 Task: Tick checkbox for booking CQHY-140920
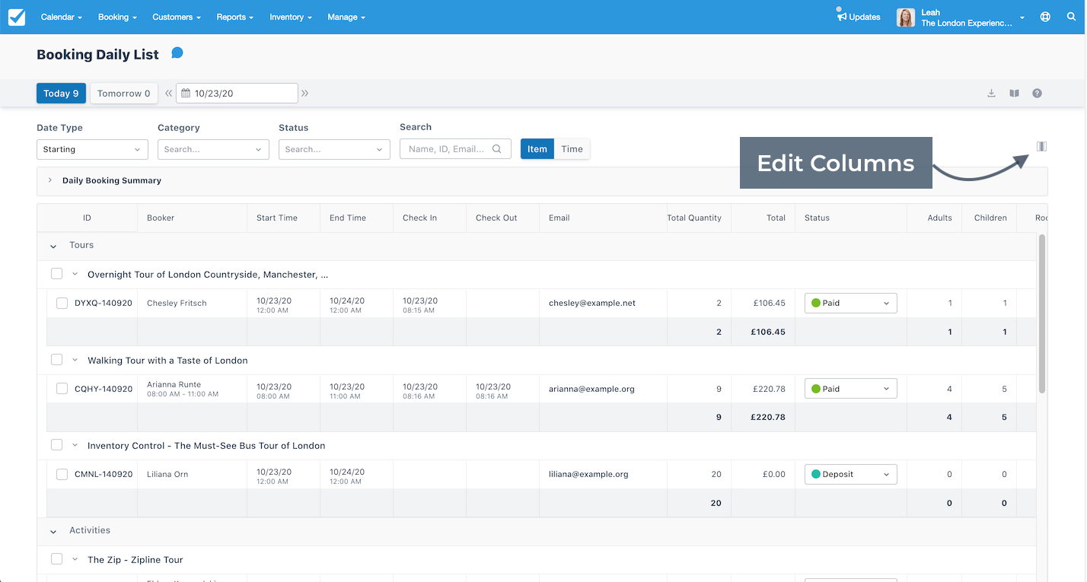point(62,389)
